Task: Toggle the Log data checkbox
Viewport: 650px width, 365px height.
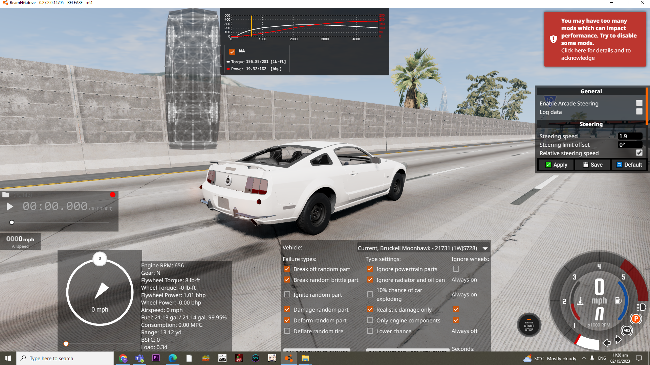Action: 639,112
